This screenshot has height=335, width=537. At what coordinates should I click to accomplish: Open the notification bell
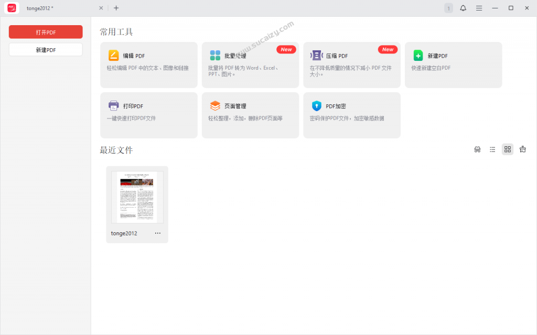tap(463, 8)
